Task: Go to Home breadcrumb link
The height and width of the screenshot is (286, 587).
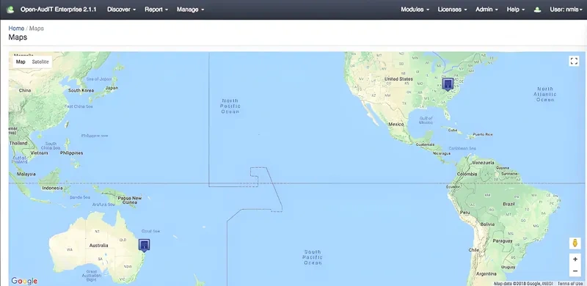Action: tap(16, 29)
